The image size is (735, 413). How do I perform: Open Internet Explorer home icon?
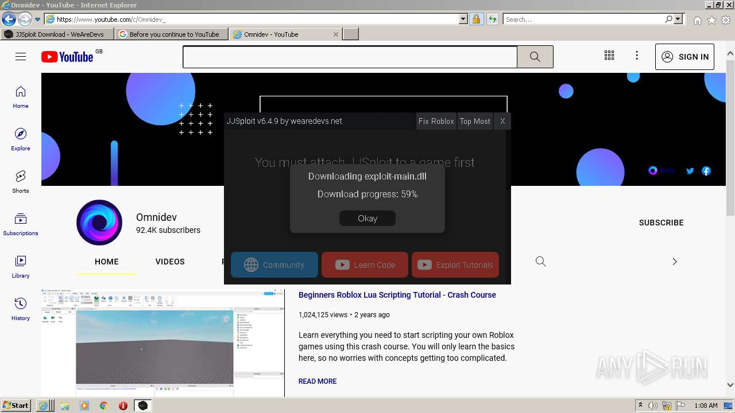(697, 20)
